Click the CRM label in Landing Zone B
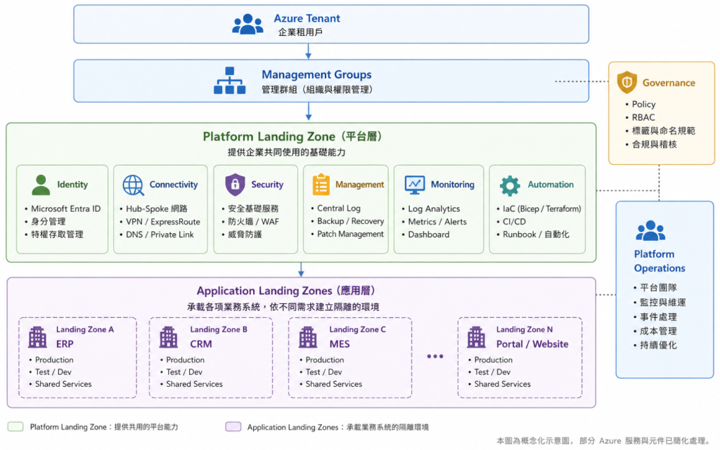 coord(200,344)
